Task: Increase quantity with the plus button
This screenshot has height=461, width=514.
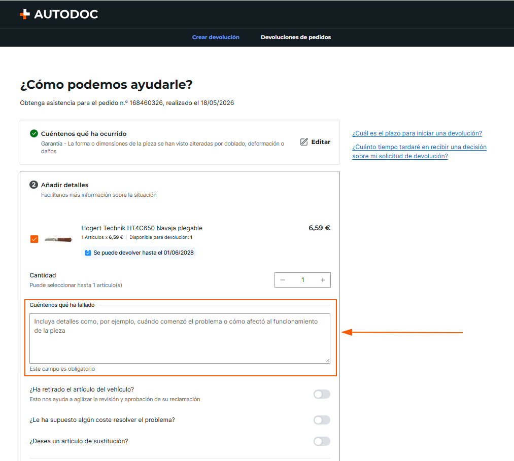Action: 323,280
